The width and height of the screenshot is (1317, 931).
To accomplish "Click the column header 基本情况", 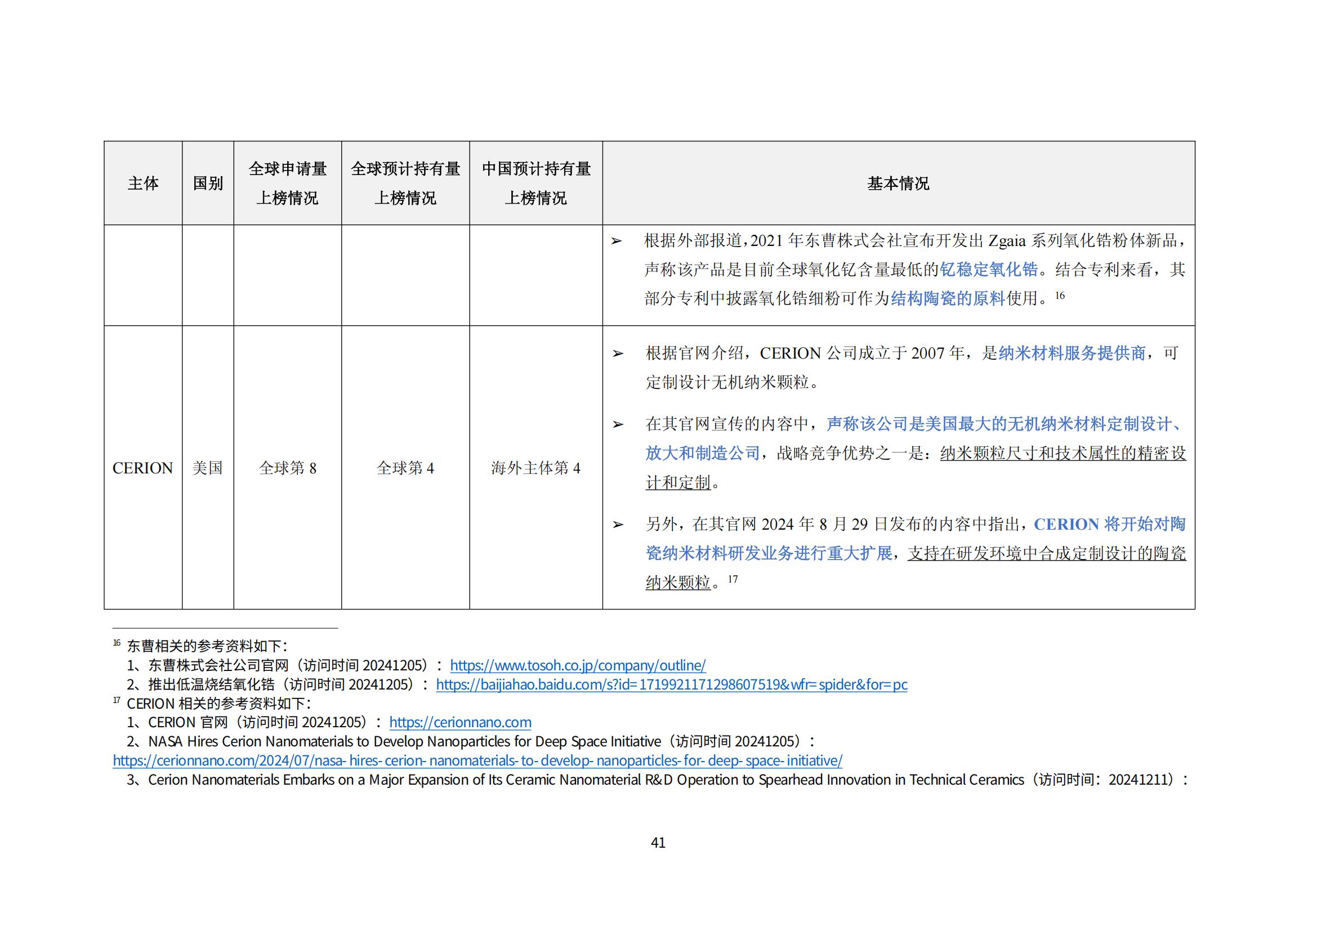I will [x=898, y=183].
